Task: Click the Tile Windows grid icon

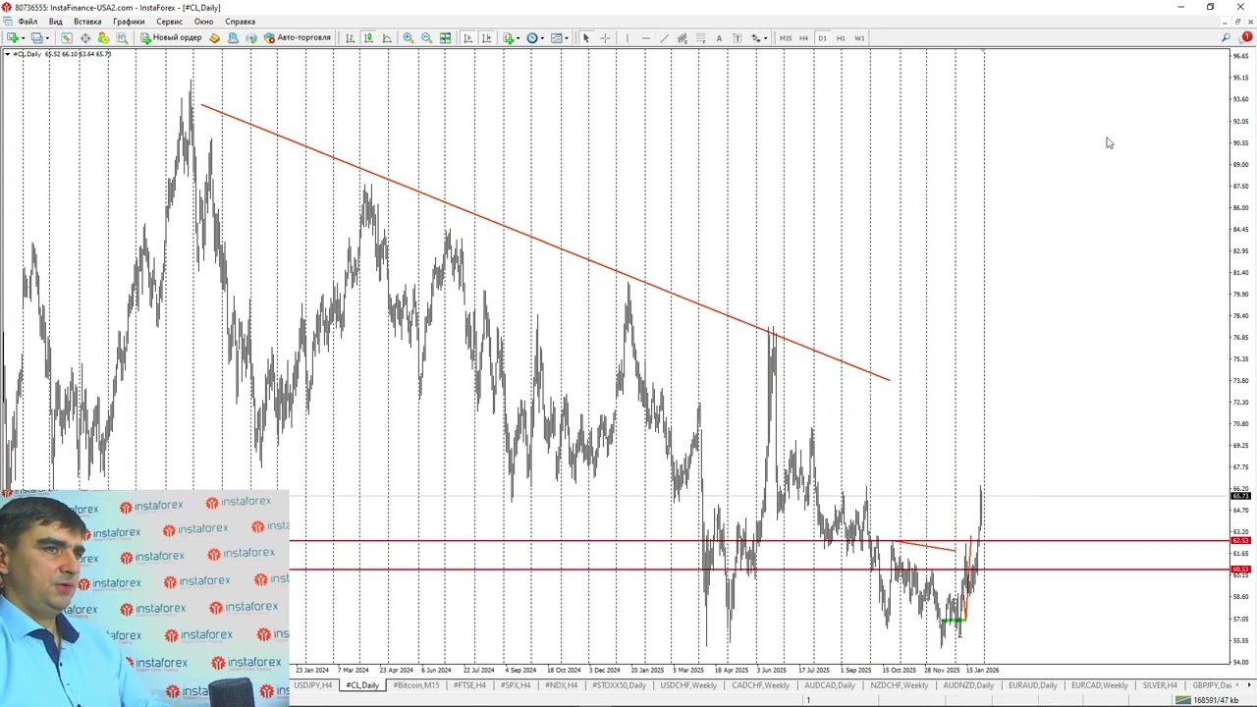Action: point(446,38)
